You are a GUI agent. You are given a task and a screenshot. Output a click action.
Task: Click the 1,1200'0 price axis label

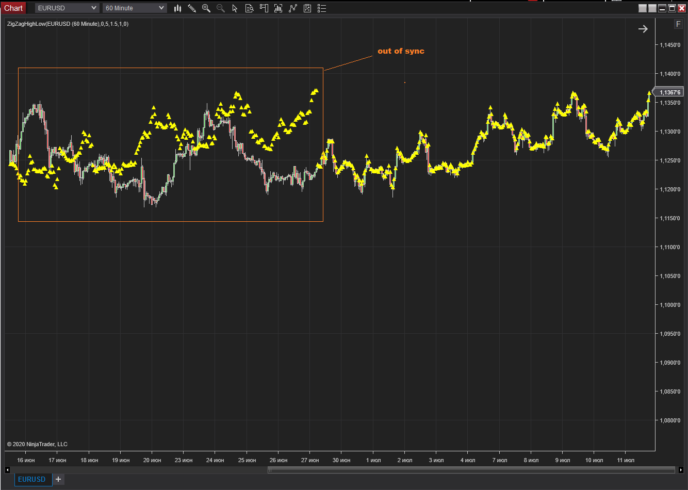click(670, 189)
